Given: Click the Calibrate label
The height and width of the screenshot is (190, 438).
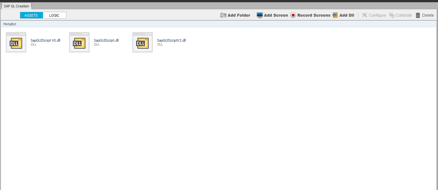Looking at the screenshot, I should (x=404, y=15).
